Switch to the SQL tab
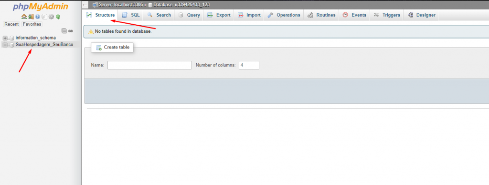Screen dimensions: 489x185 131,15
